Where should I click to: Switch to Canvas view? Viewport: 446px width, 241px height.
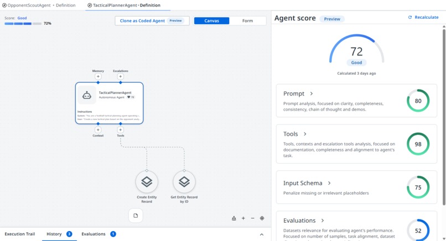point(211,21)
